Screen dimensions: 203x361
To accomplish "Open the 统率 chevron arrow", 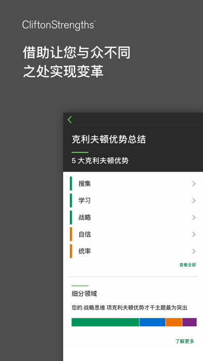I will [x=194, y=251].
